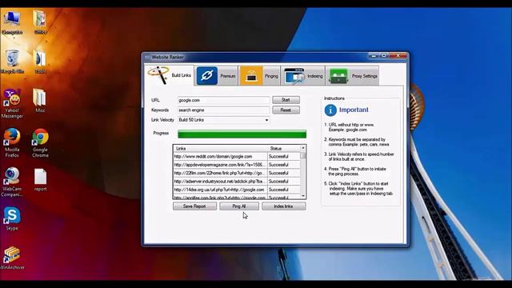
Task: Click the Start button
Action: (x=286, y=100)
